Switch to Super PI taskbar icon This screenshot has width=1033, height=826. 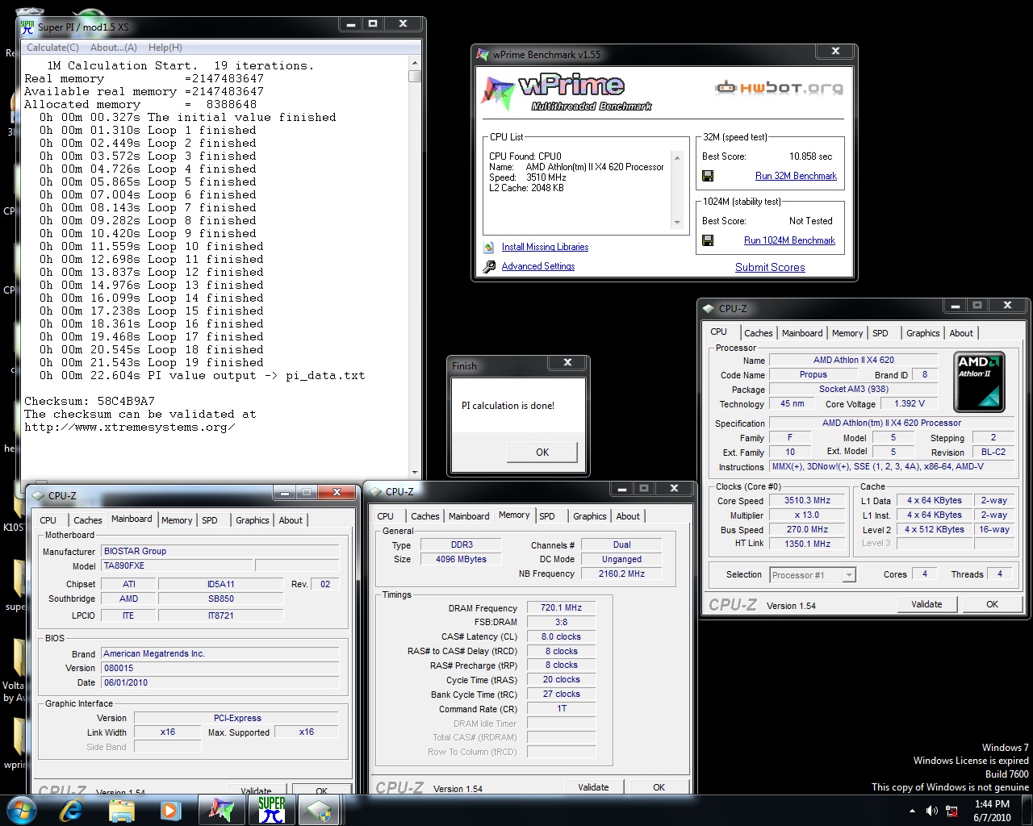coord(271,810)
